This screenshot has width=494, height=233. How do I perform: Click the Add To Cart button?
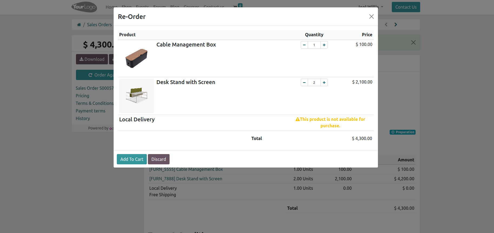click(132, 159)
